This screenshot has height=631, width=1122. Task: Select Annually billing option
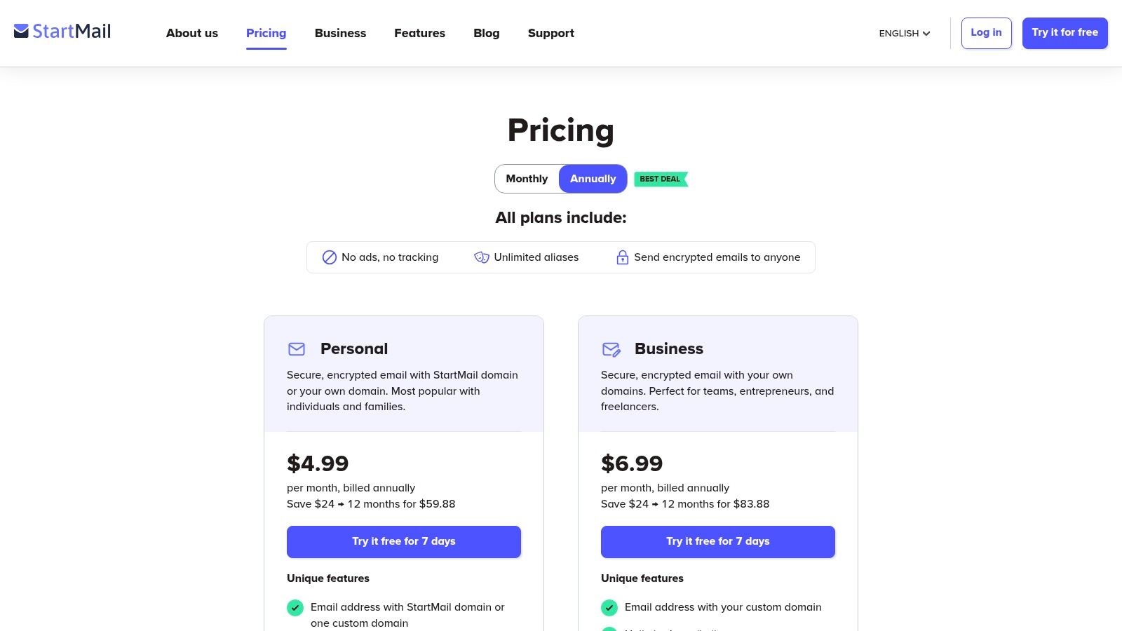[593, 179]
